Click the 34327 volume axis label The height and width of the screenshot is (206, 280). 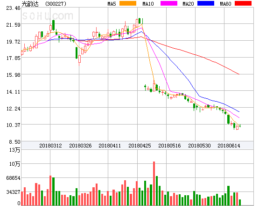click(13, 192)
